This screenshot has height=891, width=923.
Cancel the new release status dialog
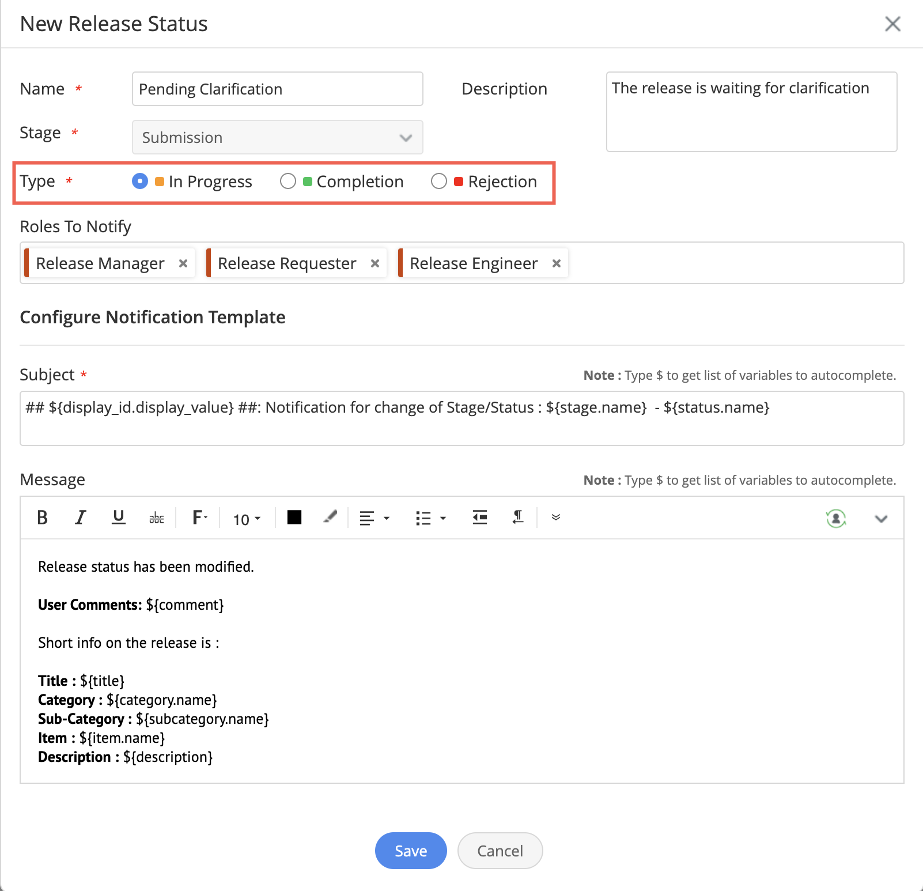[500, 851]
